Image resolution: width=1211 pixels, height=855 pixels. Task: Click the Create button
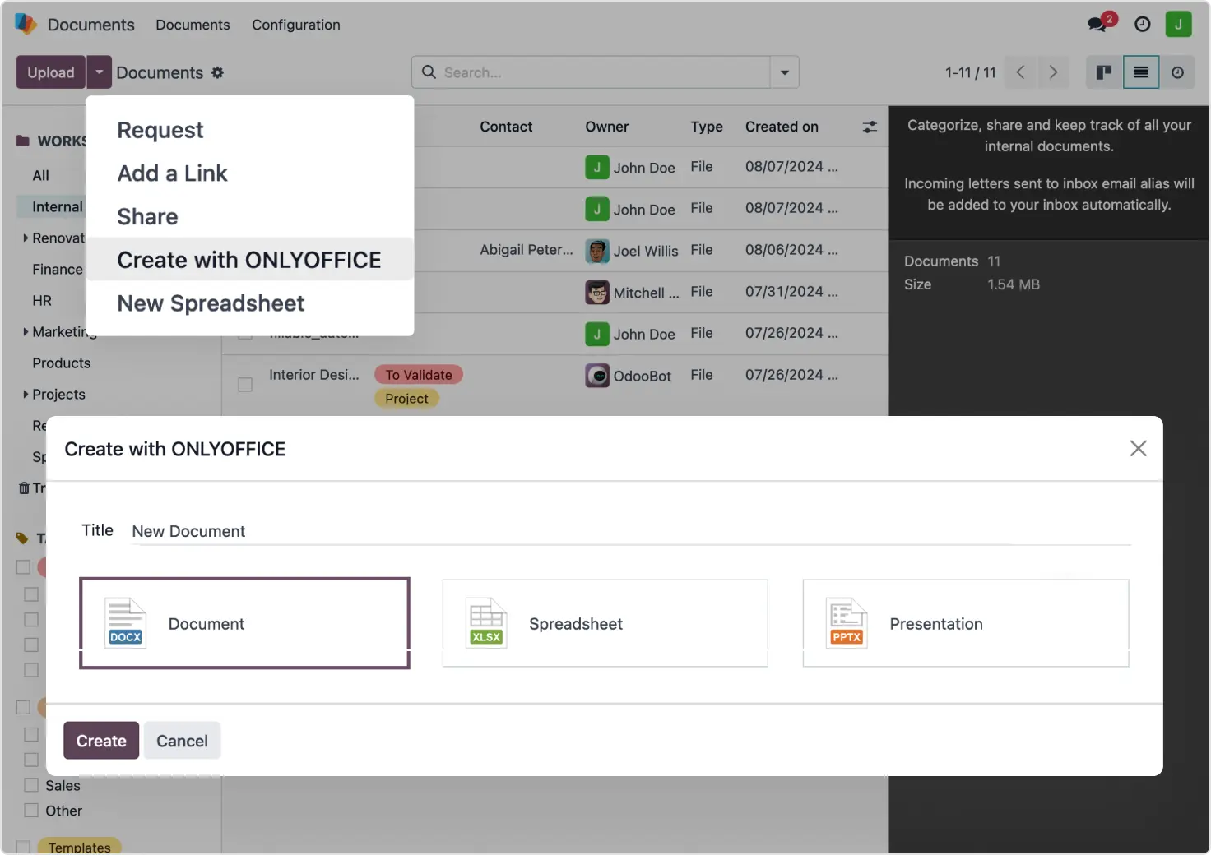coord(101,741)
